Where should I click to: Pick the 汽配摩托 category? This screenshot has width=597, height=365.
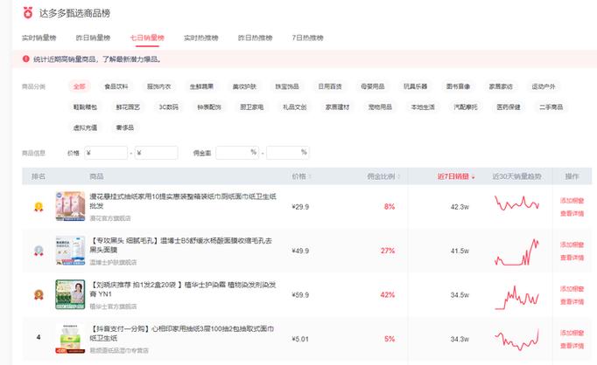[x=466, y=107]
